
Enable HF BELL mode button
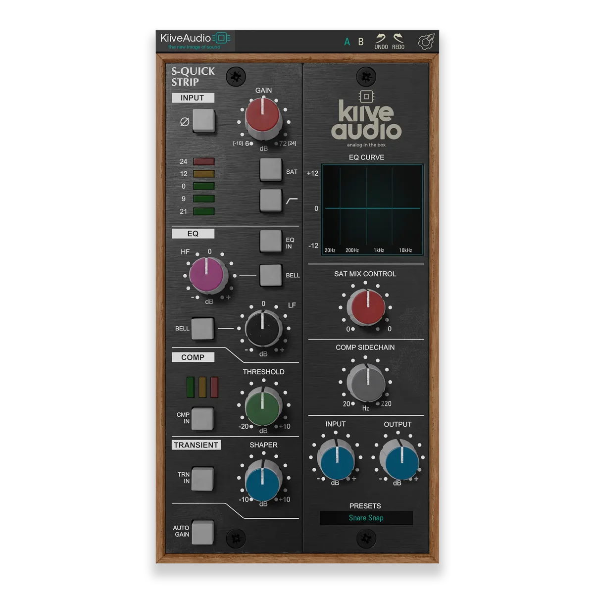271,275
